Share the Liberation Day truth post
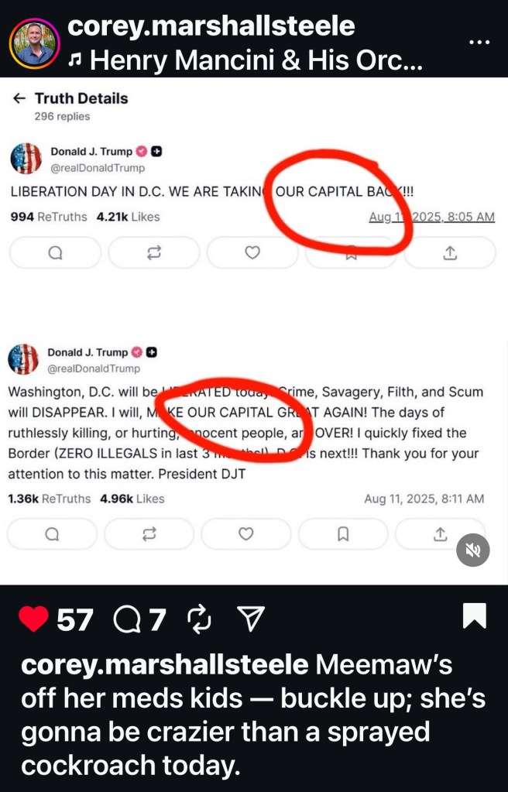 tap(450, 252)
